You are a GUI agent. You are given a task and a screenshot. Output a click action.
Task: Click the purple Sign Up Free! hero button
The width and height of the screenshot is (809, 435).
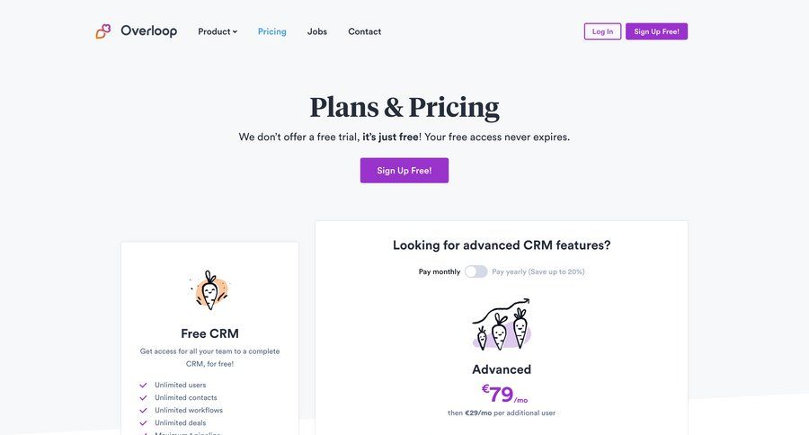point(404,171)
